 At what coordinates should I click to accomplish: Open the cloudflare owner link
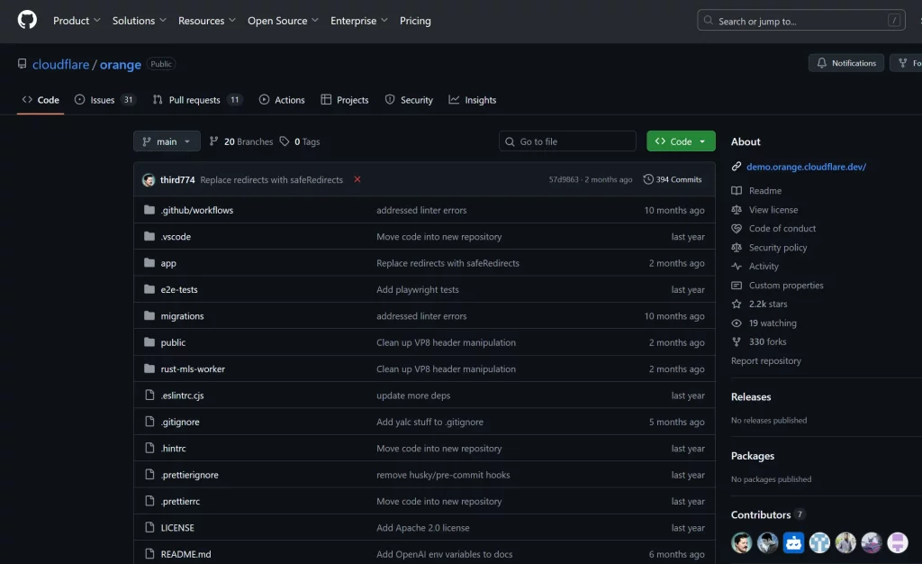60,64
